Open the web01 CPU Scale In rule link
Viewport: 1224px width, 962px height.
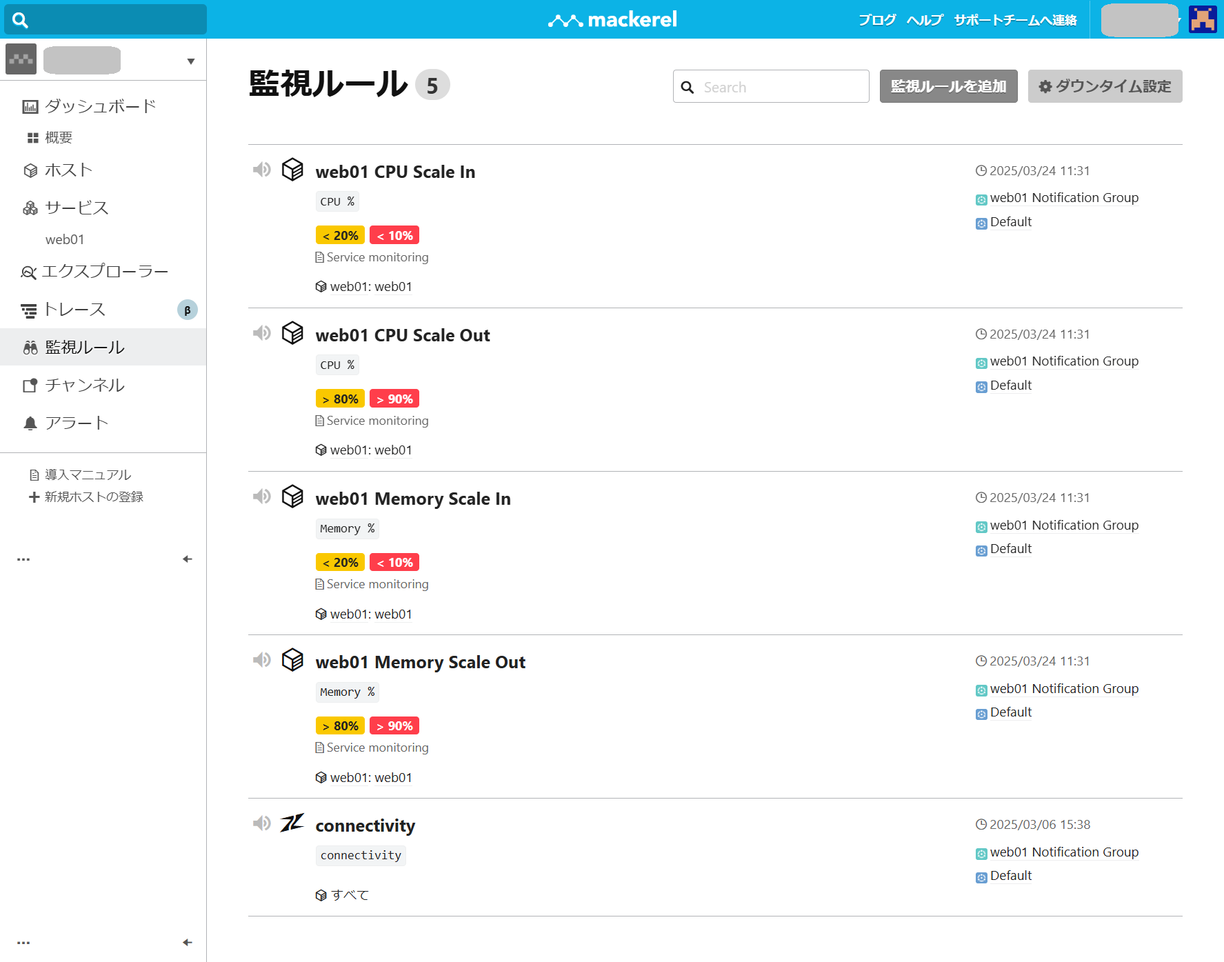[x=395, y=172]
